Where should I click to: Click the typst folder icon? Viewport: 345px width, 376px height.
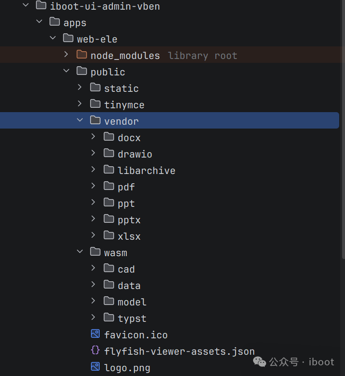109,317
